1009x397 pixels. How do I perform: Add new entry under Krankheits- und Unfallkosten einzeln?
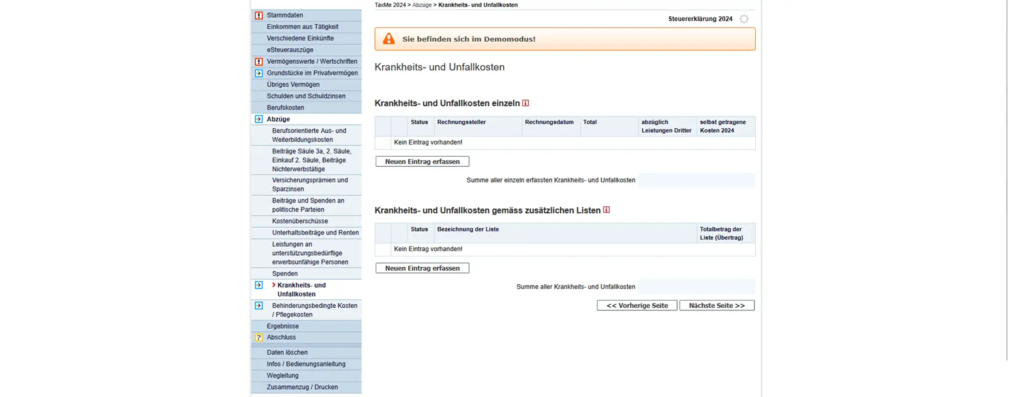coord(422,161)
